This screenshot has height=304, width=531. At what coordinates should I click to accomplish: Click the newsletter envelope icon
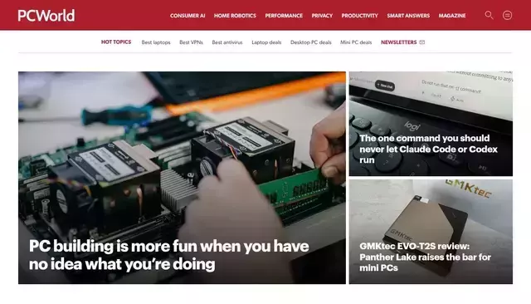pos(422,42)
